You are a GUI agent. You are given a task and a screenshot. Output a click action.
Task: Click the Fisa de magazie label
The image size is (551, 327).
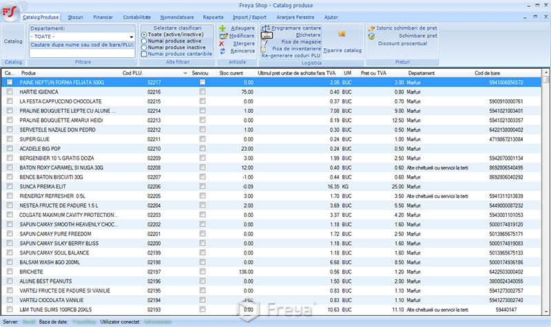point(301,42)
